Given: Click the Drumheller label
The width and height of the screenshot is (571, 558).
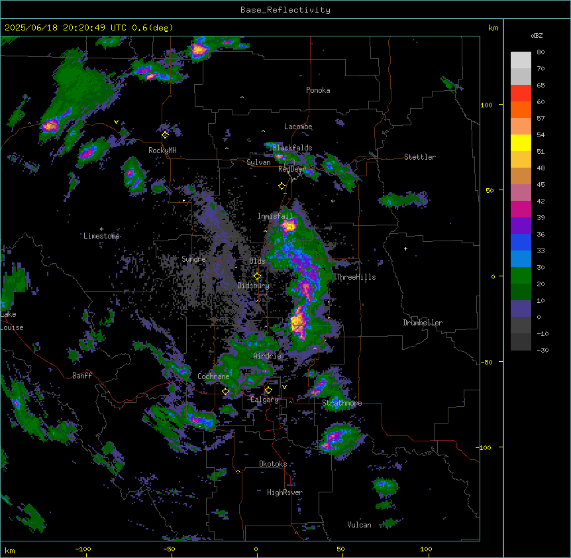Looking at the screenshot, I should 423,323.
